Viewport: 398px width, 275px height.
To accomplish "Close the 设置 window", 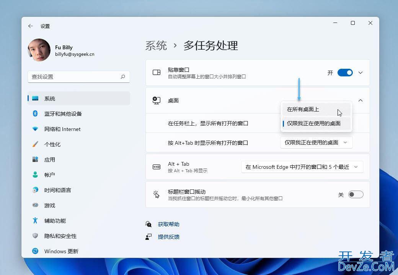I will point(370,23).
